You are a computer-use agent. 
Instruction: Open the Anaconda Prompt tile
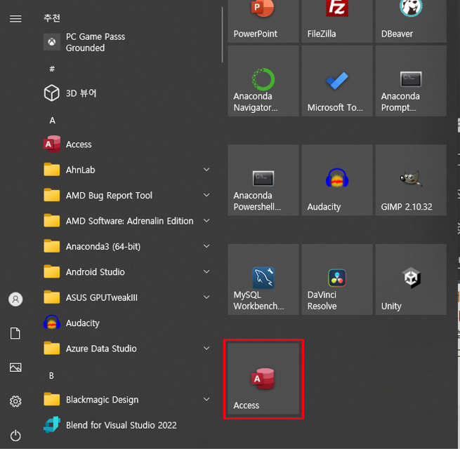(x=411, y=81)
